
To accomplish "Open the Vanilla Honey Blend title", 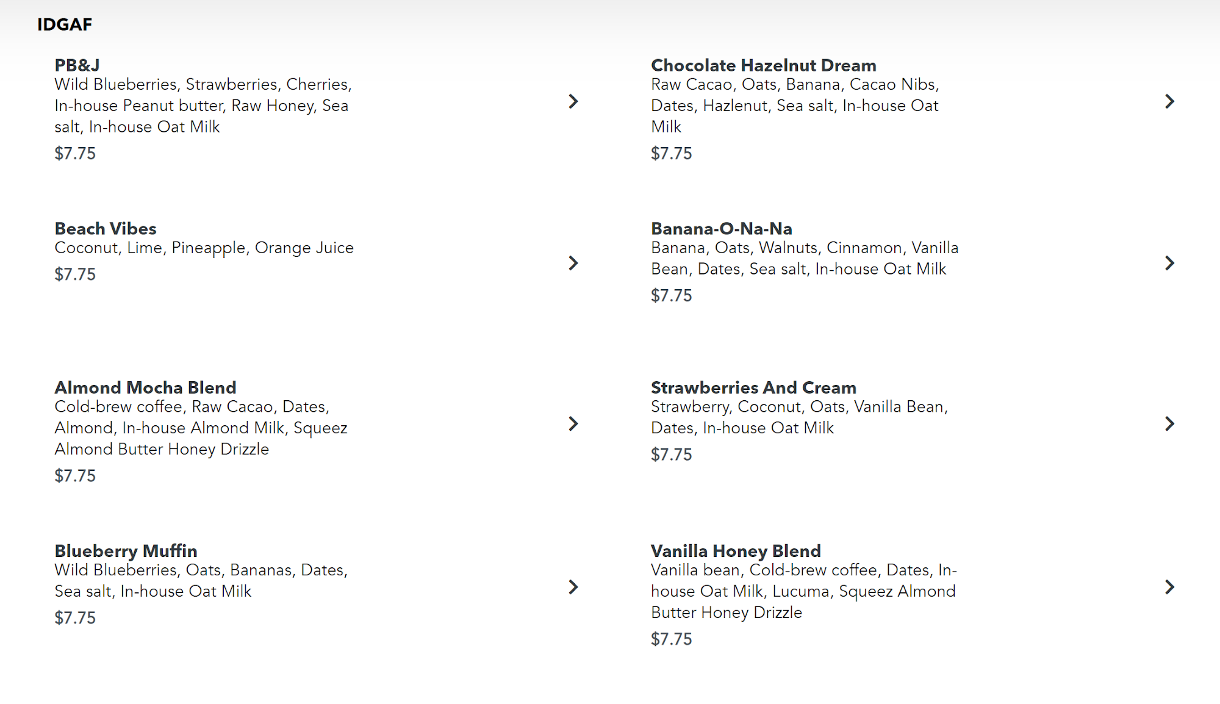I will pyautogui.click(x=736, y=551).
